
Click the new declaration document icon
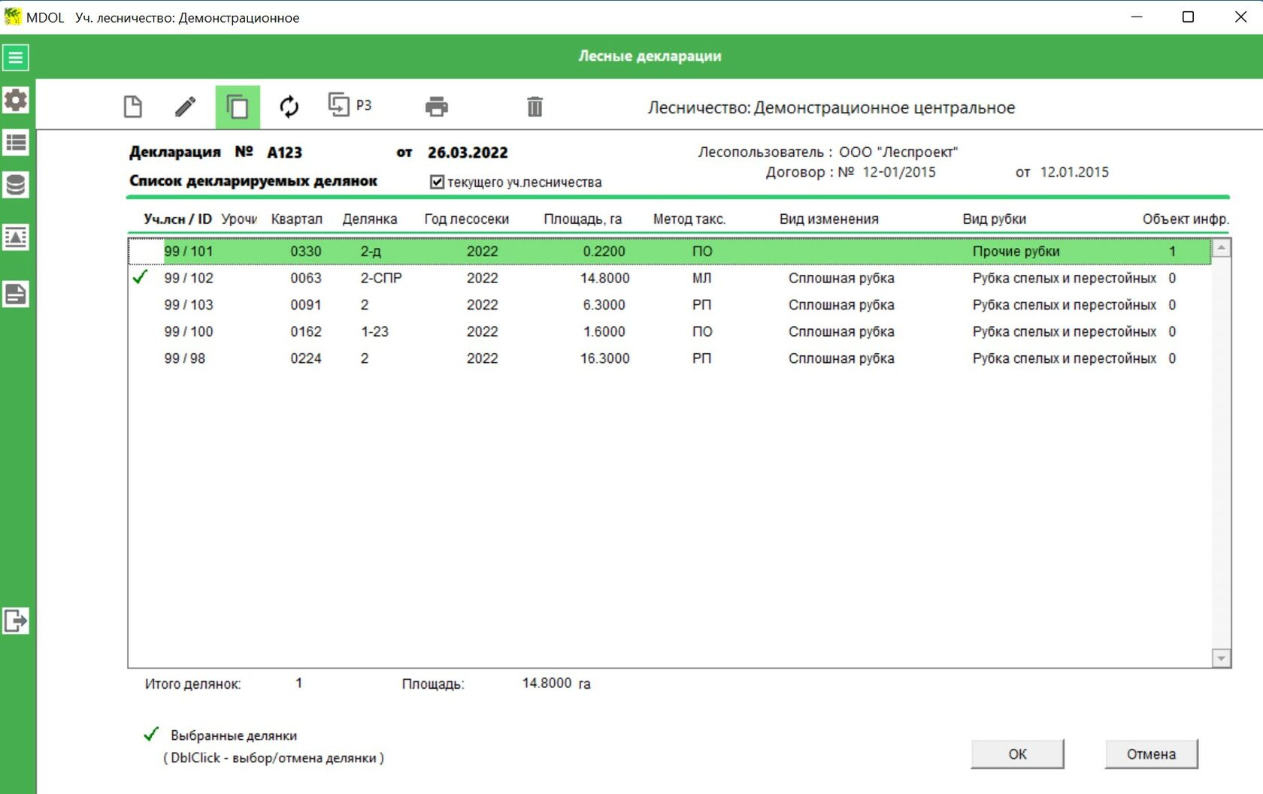coord(133,107)
